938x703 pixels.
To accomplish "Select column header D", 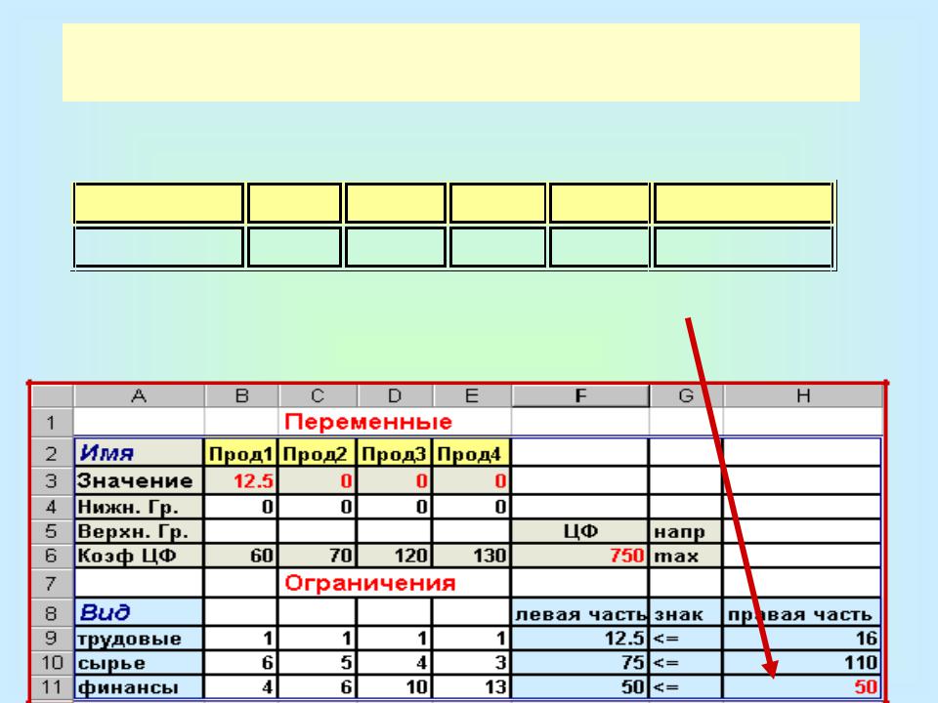I will [395, 395].
